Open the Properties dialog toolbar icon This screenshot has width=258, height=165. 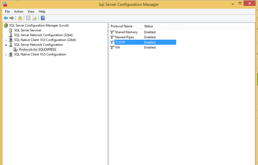coord(28,18)
